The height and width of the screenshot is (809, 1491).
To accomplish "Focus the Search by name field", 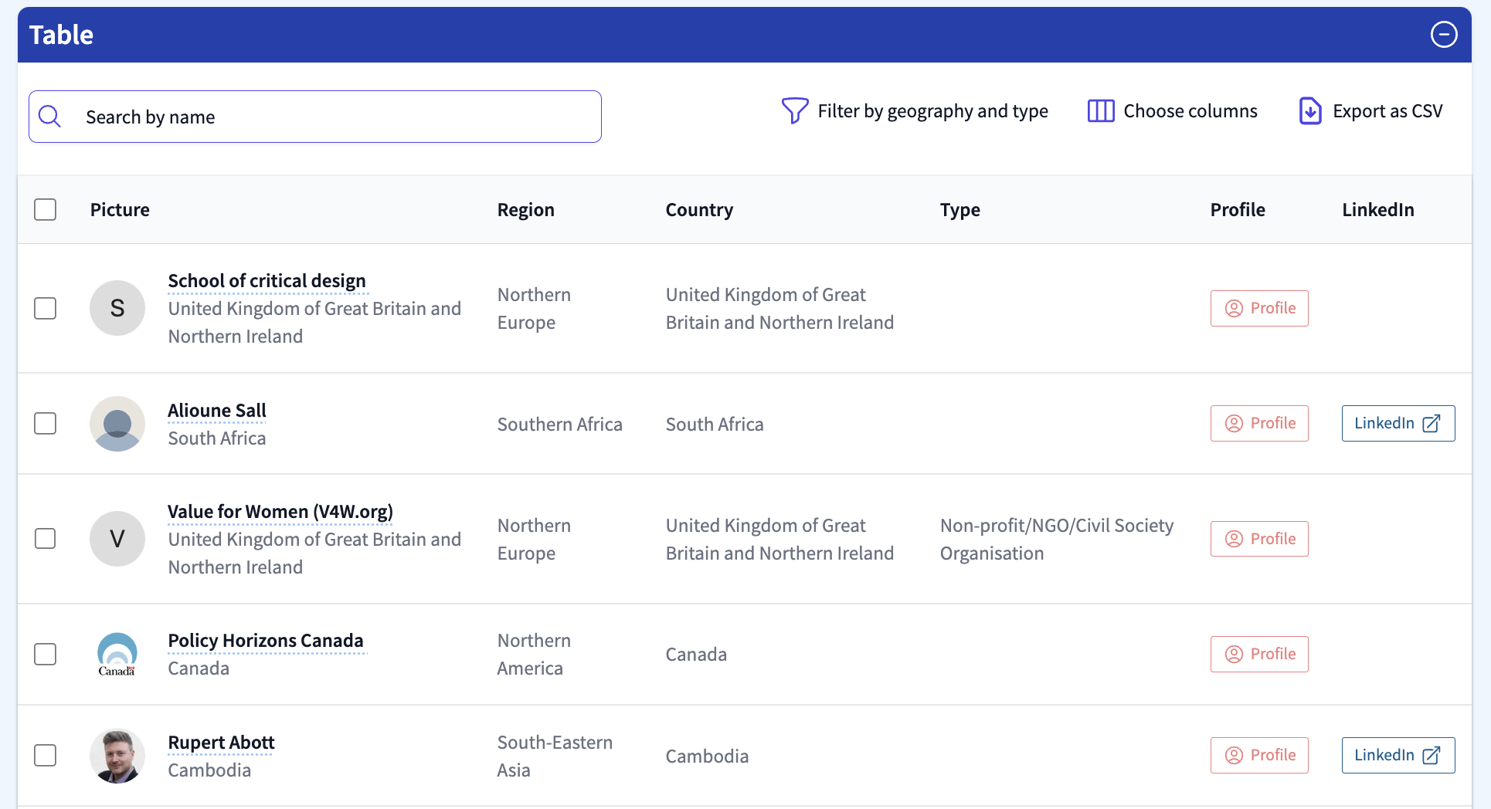I will click(x=332, y=117).
